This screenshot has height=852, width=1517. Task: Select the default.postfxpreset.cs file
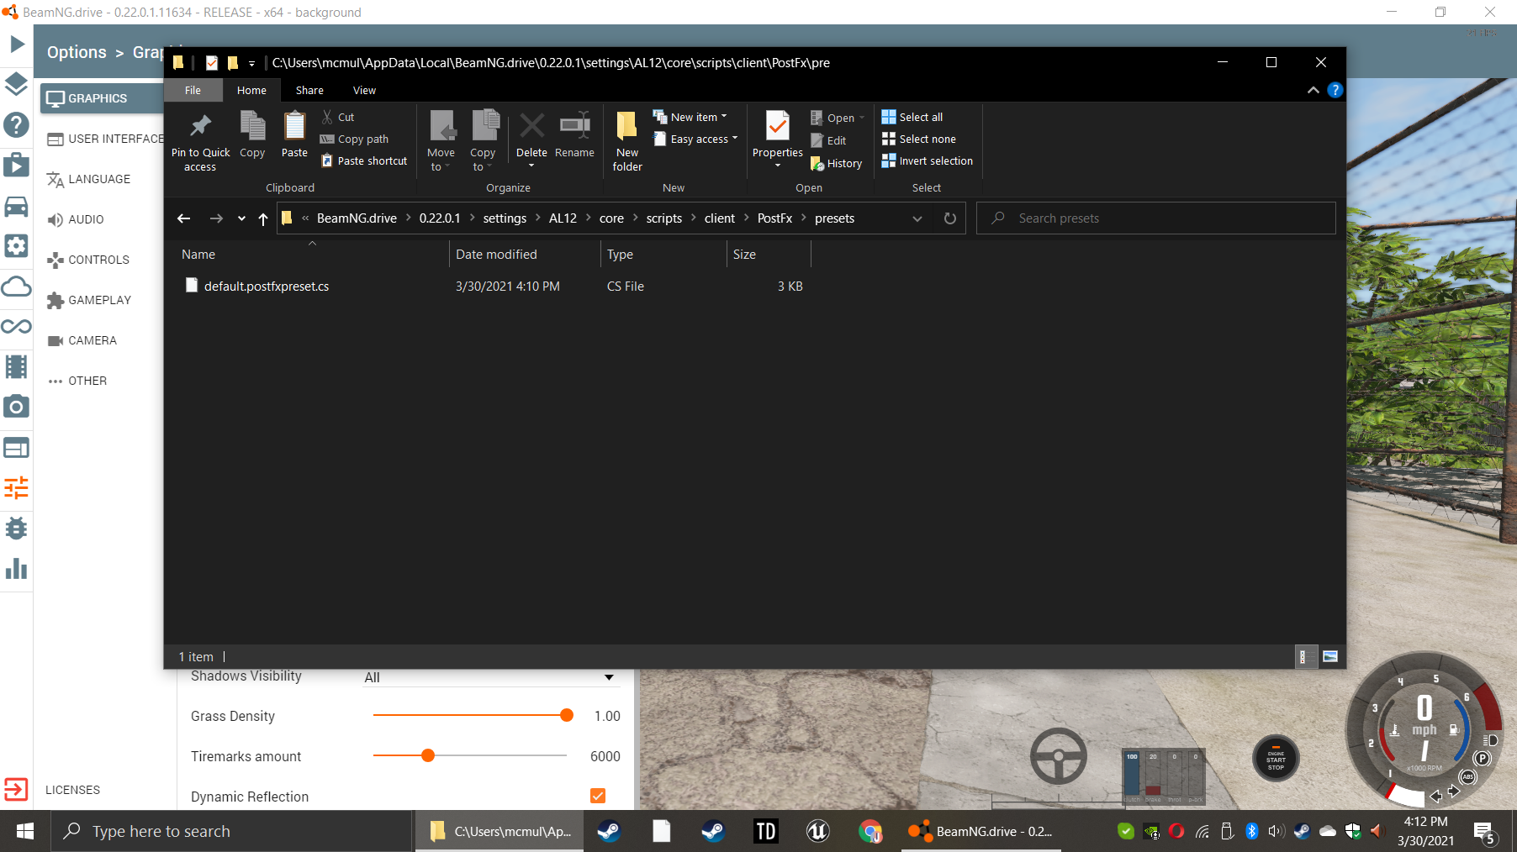click(267, 287)
